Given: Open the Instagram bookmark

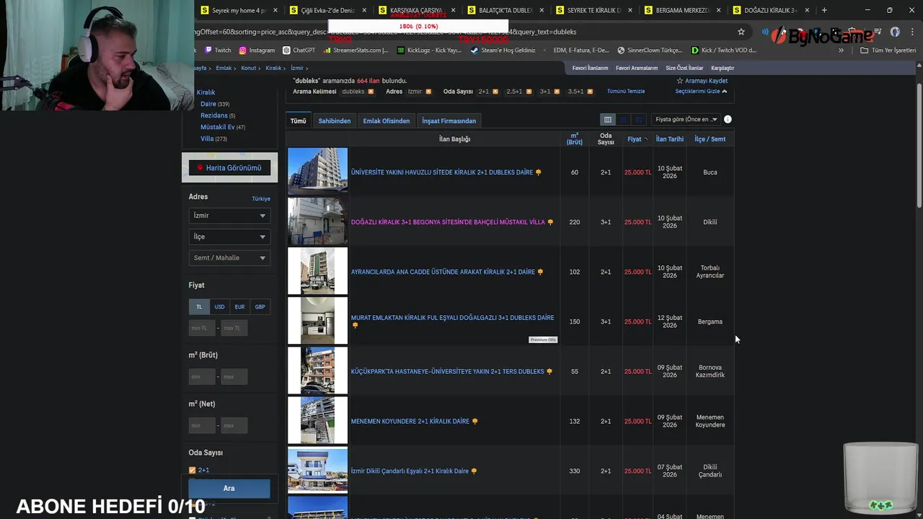Looking at the screenshot, I should click(x=257, y=50).
